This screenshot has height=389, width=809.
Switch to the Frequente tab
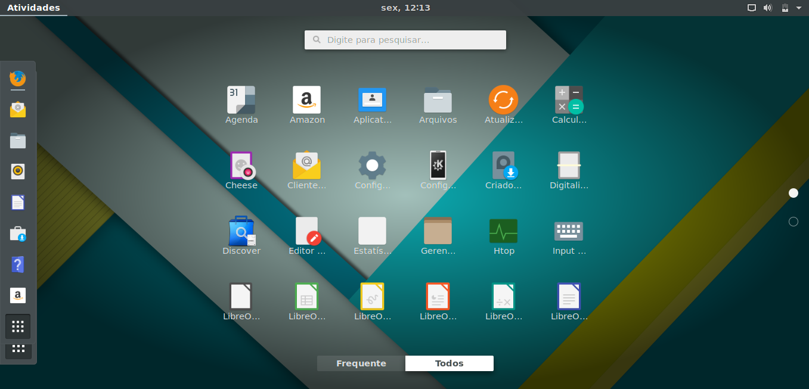pos(360,363)
